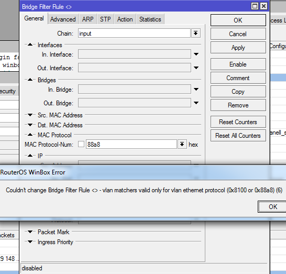286x274 pixels.
Task: Click Reset All Counters button
Action: point(238,136)
